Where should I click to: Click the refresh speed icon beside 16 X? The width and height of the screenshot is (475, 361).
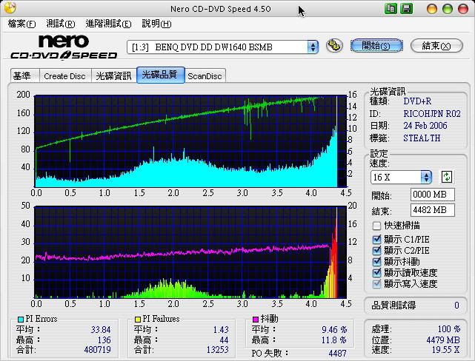coord(447,177)
